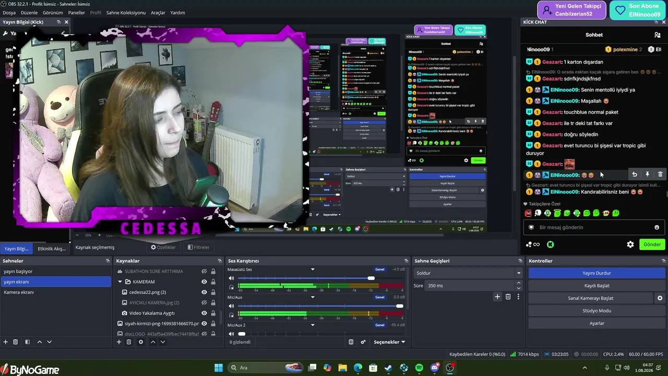Add a new source in Kaynaklar

119,342
